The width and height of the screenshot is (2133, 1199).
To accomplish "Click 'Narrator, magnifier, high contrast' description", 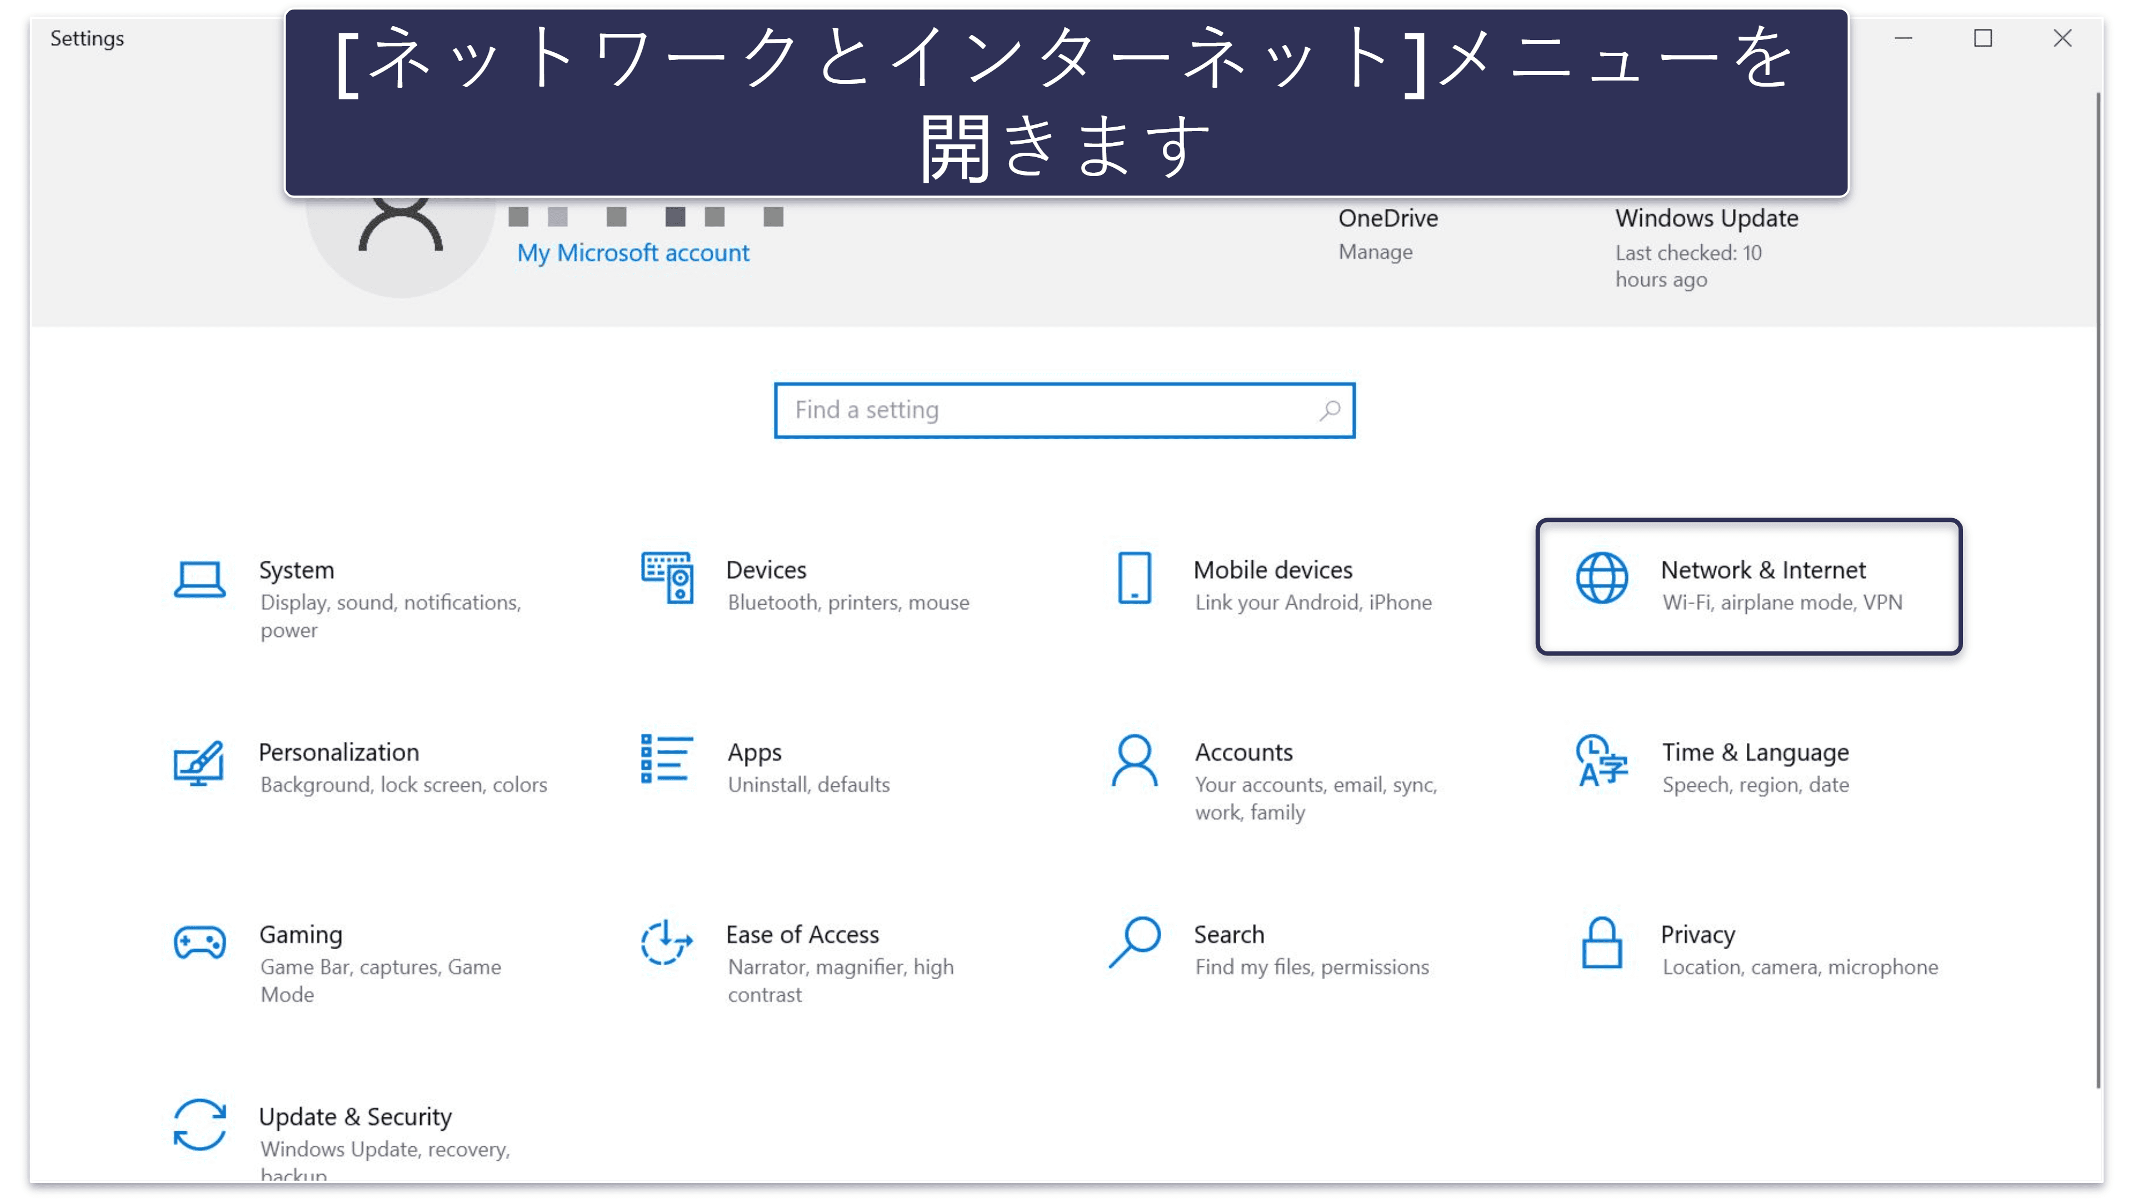I will (841, 981).
